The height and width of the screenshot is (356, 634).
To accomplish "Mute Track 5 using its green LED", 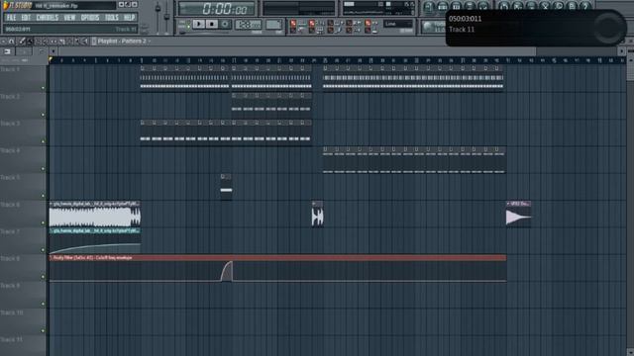I will [x=43, y=196].
